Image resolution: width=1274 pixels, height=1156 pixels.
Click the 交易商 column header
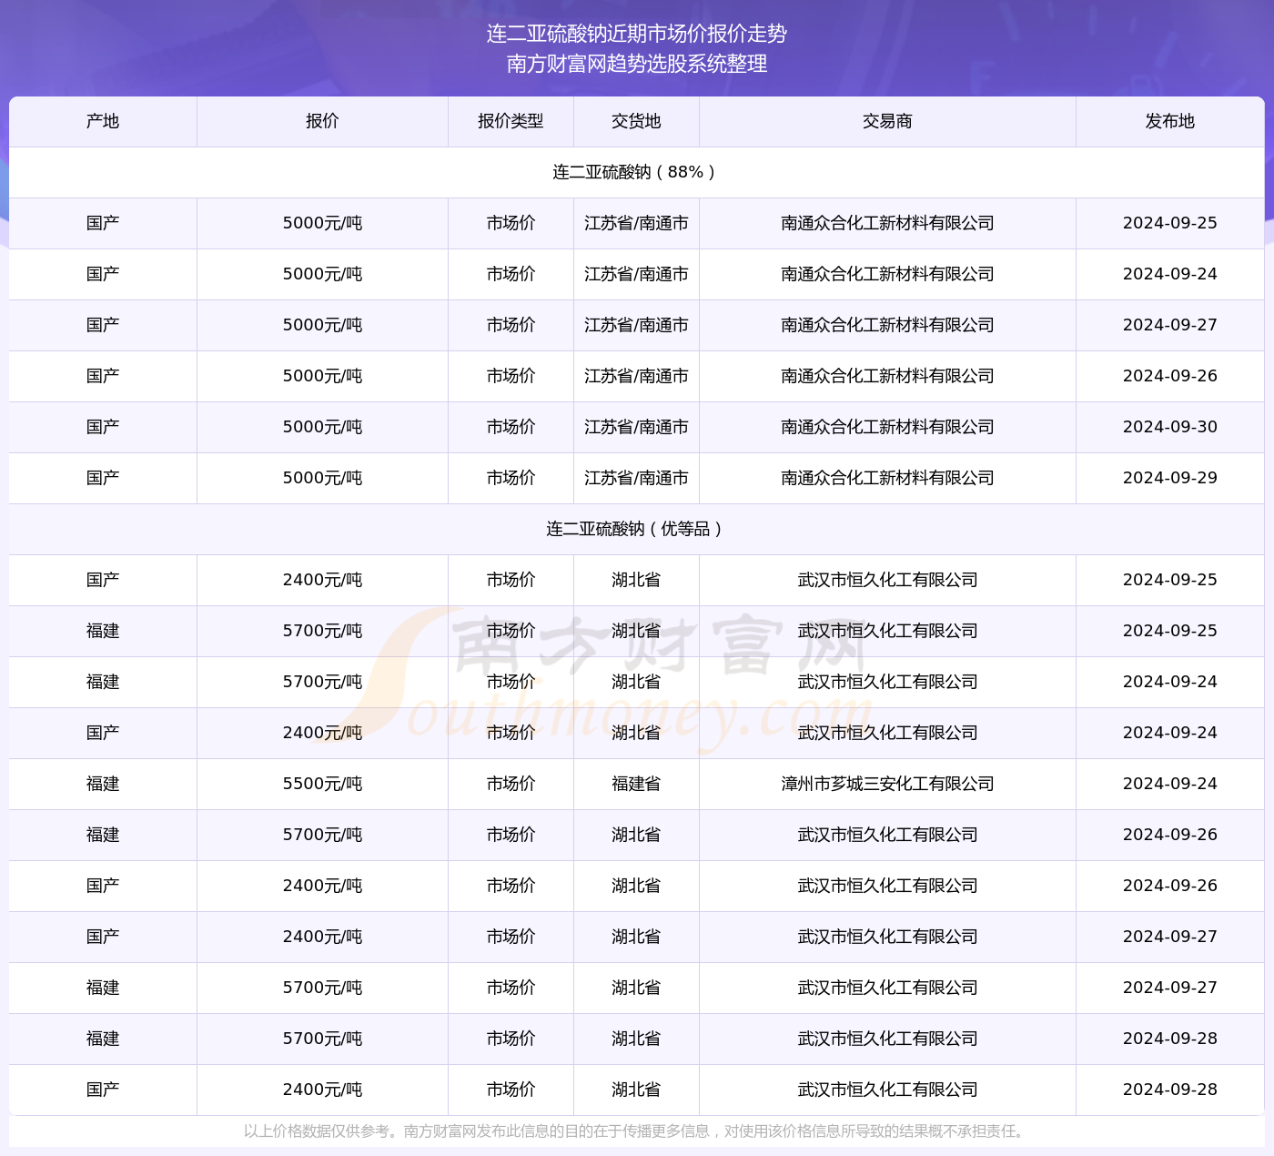click(x=887, y=121)
